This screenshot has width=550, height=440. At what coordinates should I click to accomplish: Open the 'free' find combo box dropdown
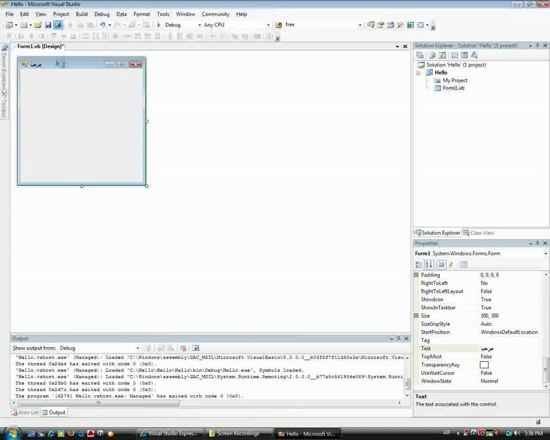(x=360, y=25)
